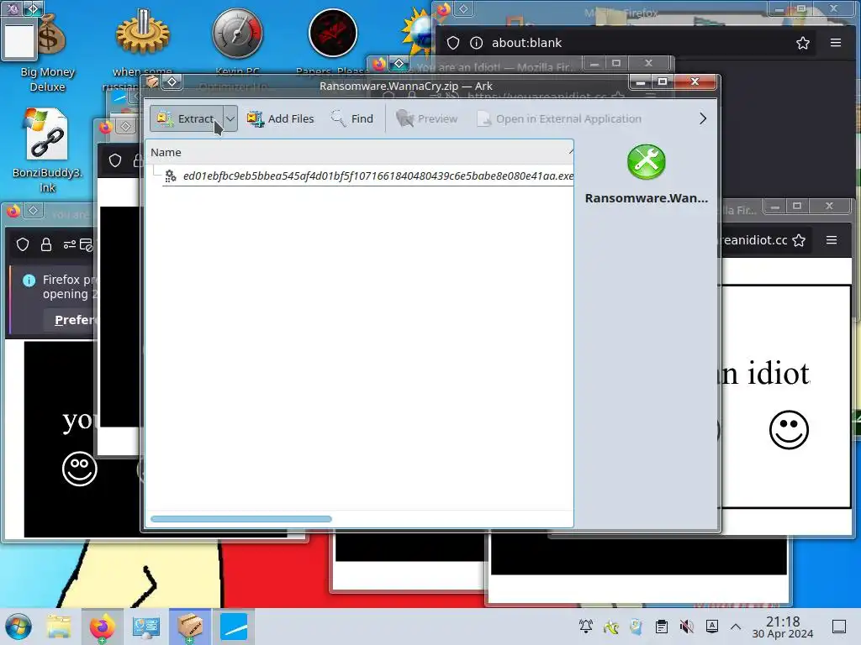Click the executable gear icon beside the filename

[x=170, y=176]
